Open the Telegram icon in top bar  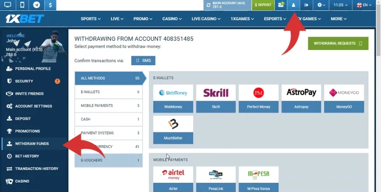(x=36, y=5)
